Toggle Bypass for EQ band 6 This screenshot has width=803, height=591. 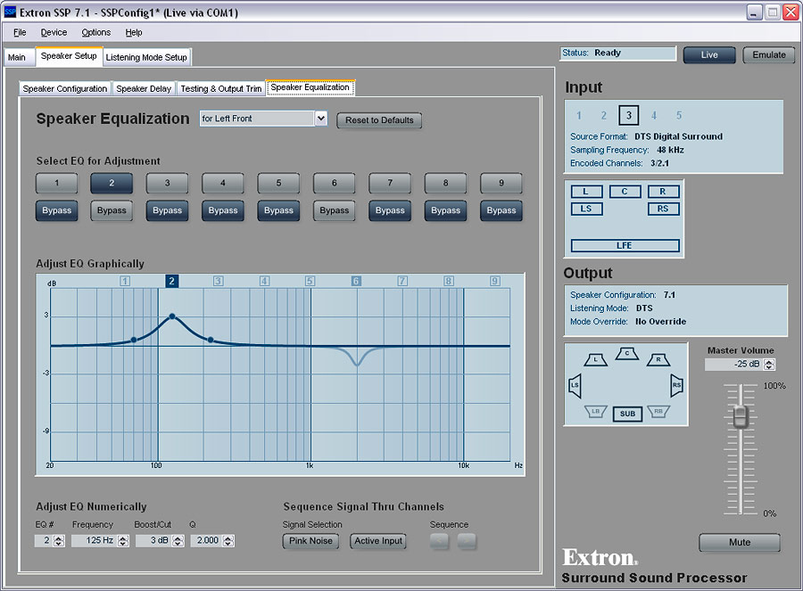[334, 211]
